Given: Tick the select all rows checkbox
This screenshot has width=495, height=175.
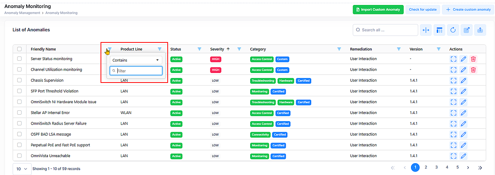Looking at the screenshot, I should click(20, 49).
